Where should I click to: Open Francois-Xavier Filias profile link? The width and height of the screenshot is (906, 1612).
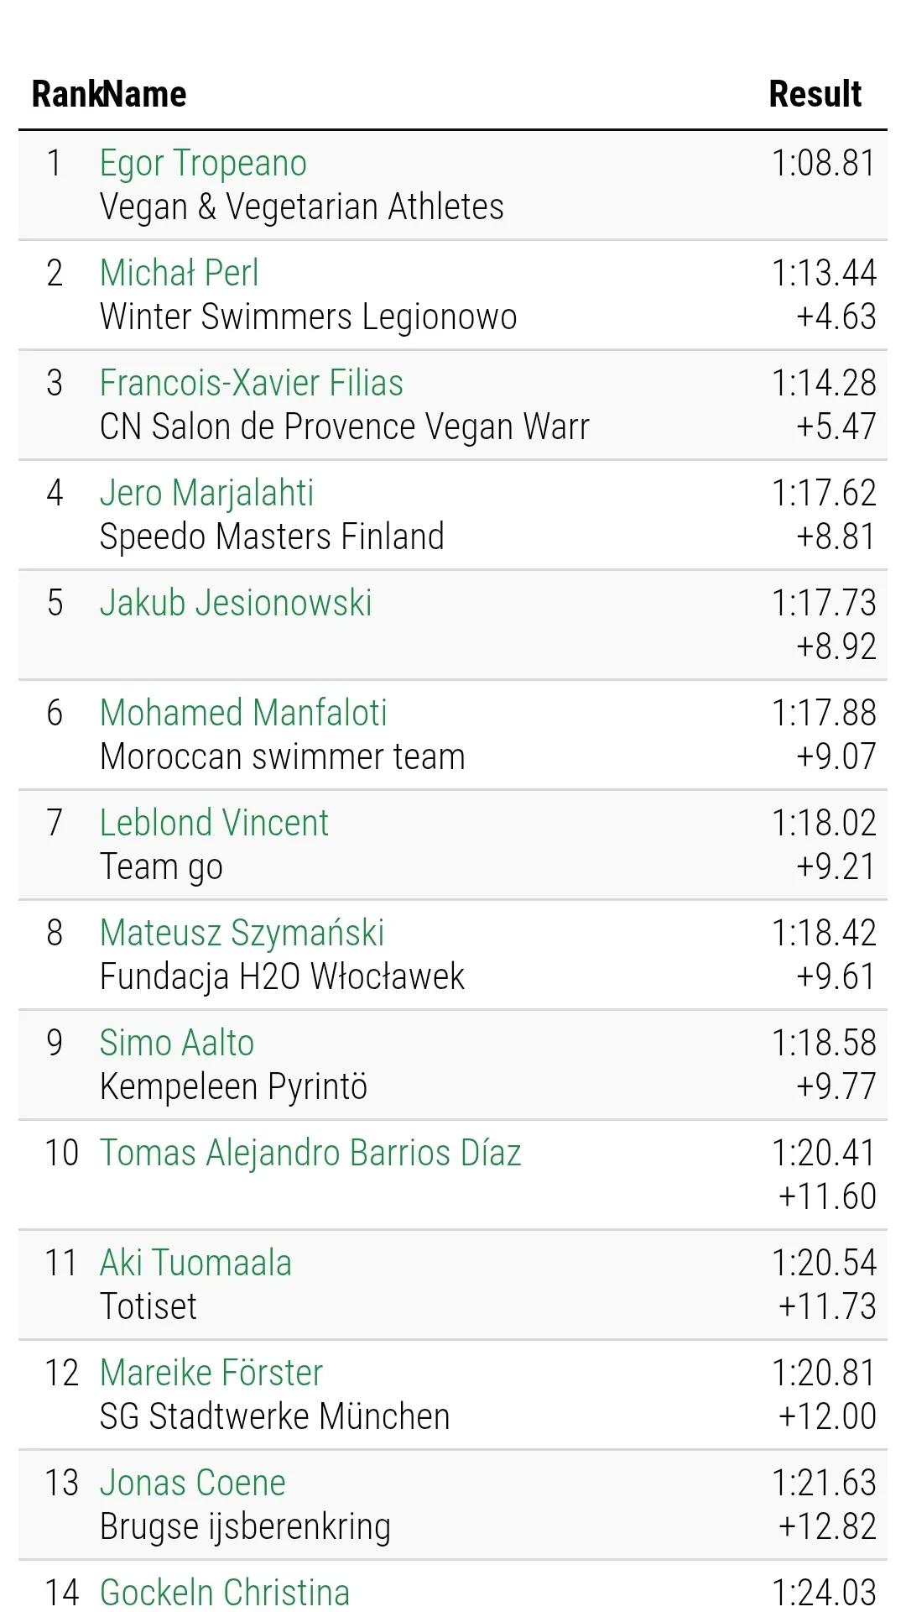point(251,383)
